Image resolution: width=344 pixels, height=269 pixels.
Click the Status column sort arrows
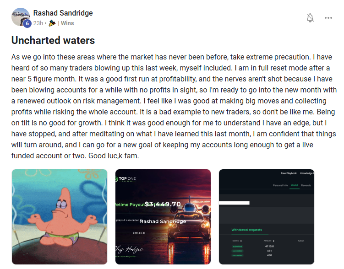240,240
